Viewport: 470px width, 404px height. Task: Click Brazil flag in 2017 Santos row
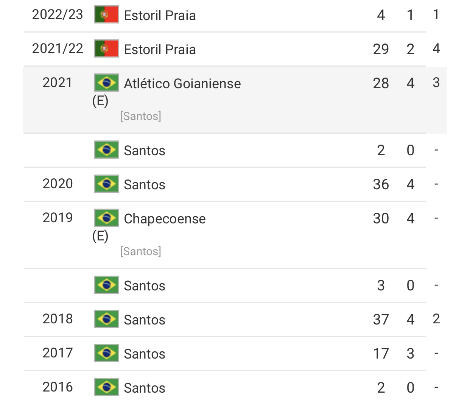point(106,353)
